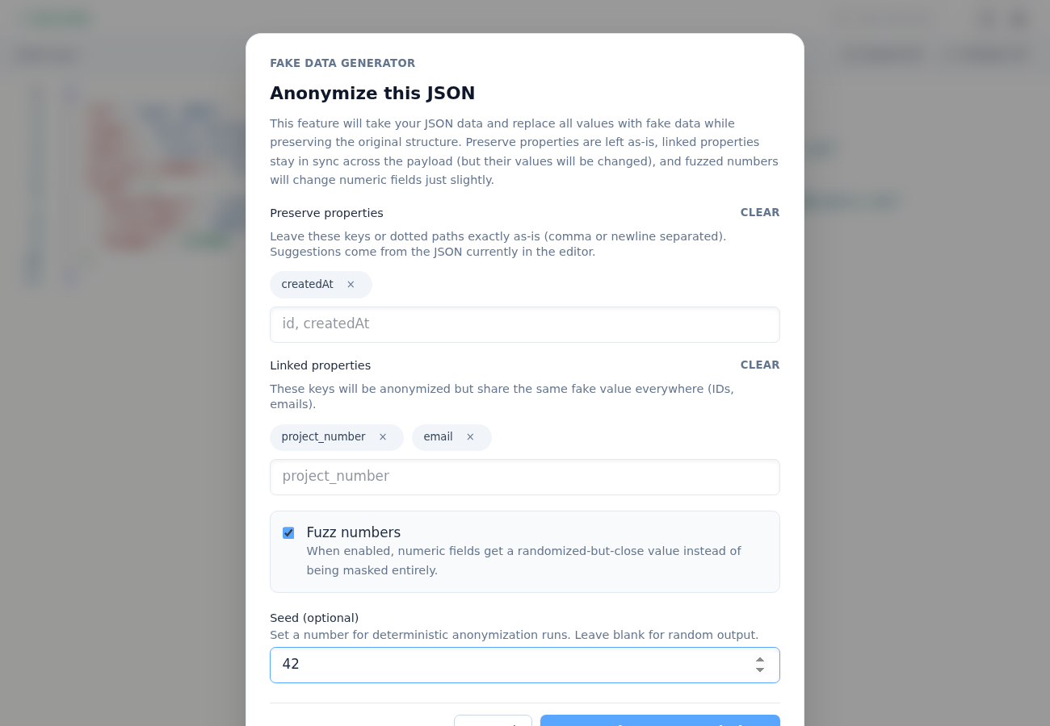Select the email chip label
This screenshot has width=1050, height=726.
coord(438,436)
